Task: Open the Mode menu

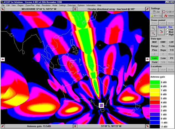Action: pyautogui.click(x=55, y=5)
